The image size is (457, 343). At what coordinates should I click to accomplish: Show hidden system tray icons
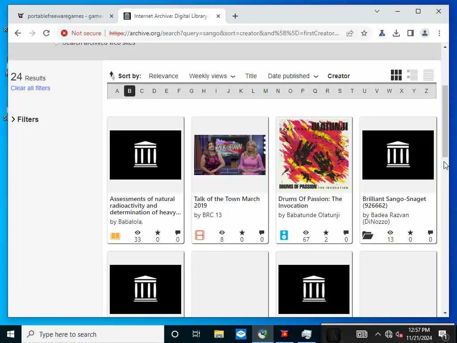[x=378, y=334]
